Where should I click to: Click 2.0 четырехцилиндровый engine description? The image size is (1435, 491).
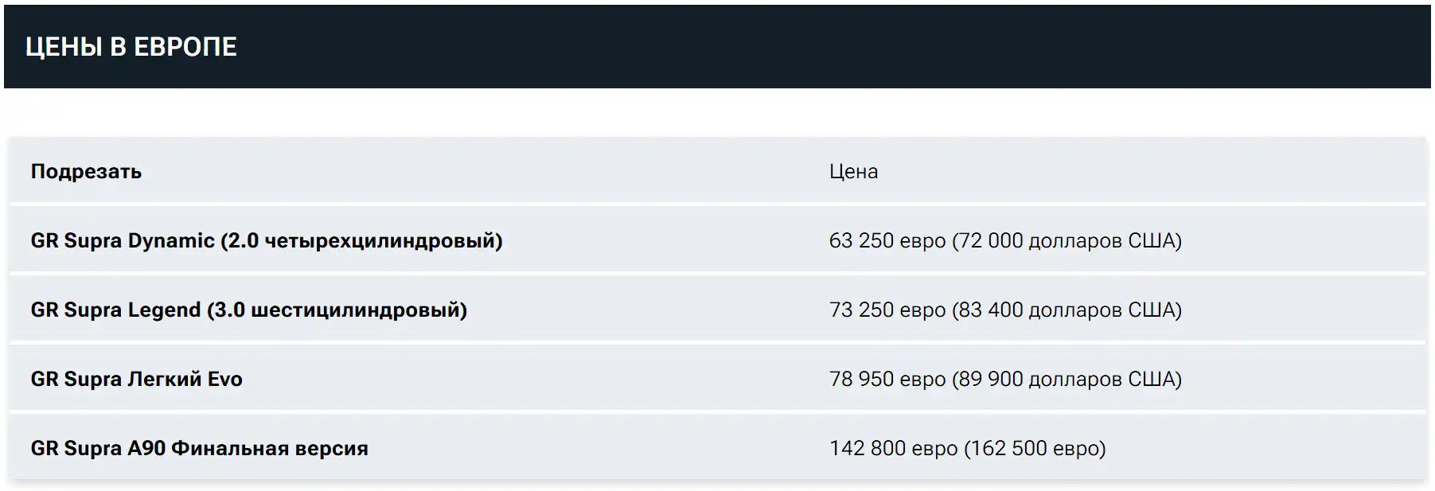361,240
